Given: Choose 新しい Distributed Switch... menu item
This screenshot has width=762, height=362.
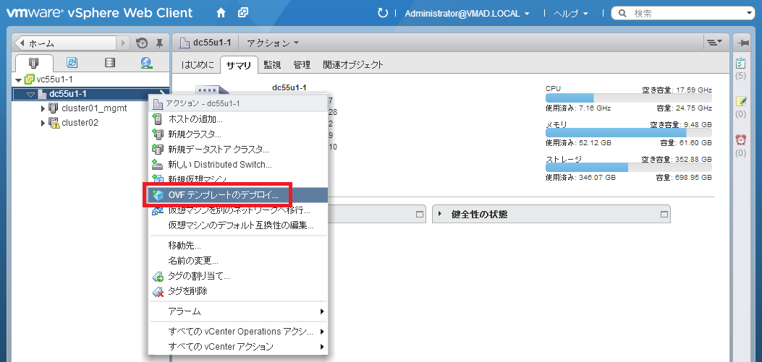Looking at the screenshot, I should [x=238, y=165].
